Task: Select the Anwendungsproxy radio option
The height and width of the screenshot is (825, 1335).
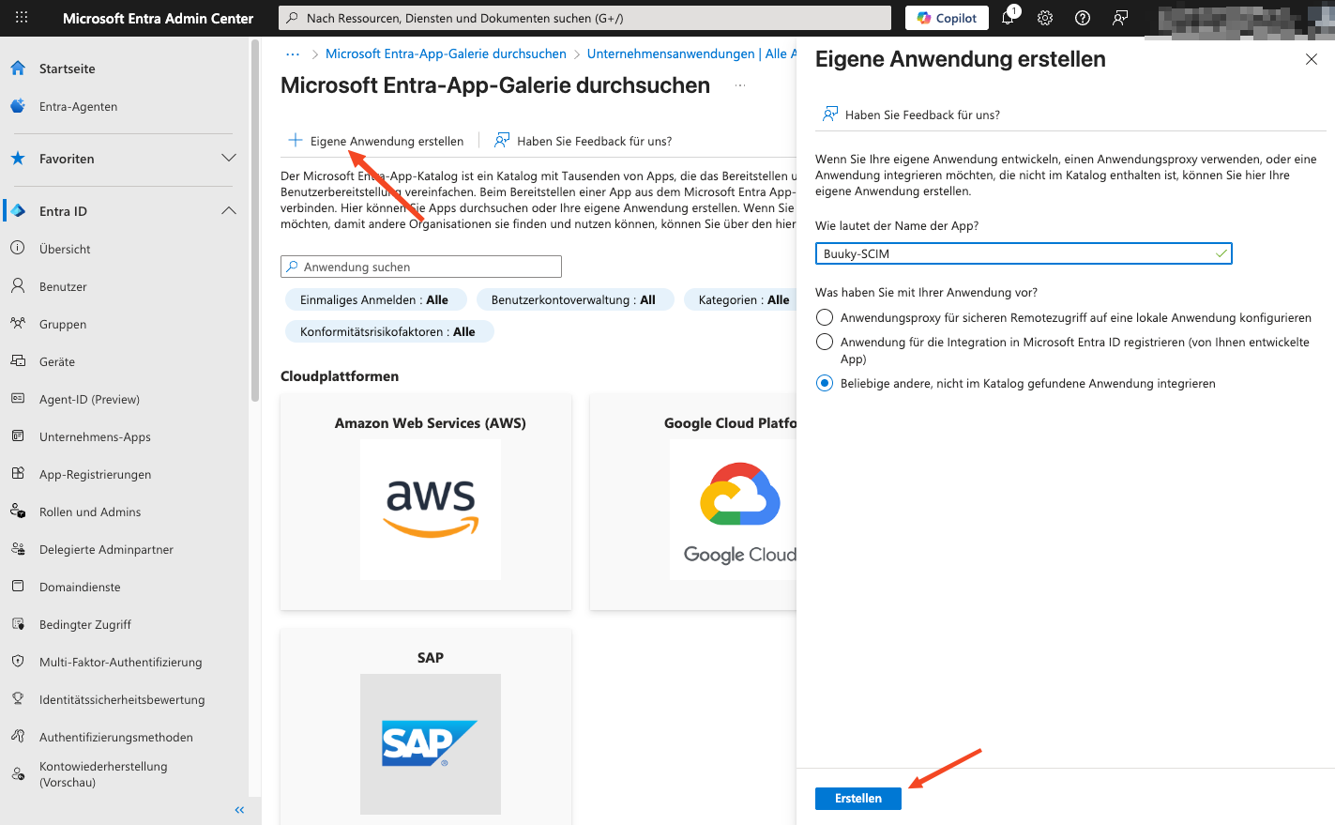Action: pyautogui.click(x=825, y=318)
